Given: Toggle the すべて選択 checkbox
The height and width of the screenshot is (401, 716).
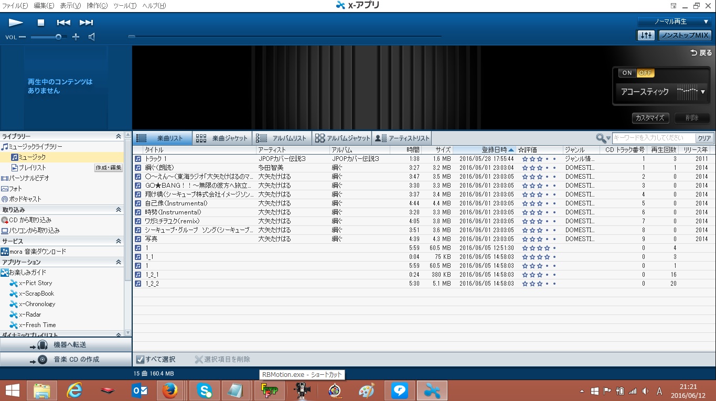Looking at the screenshot, I should (x=140, y=360).
